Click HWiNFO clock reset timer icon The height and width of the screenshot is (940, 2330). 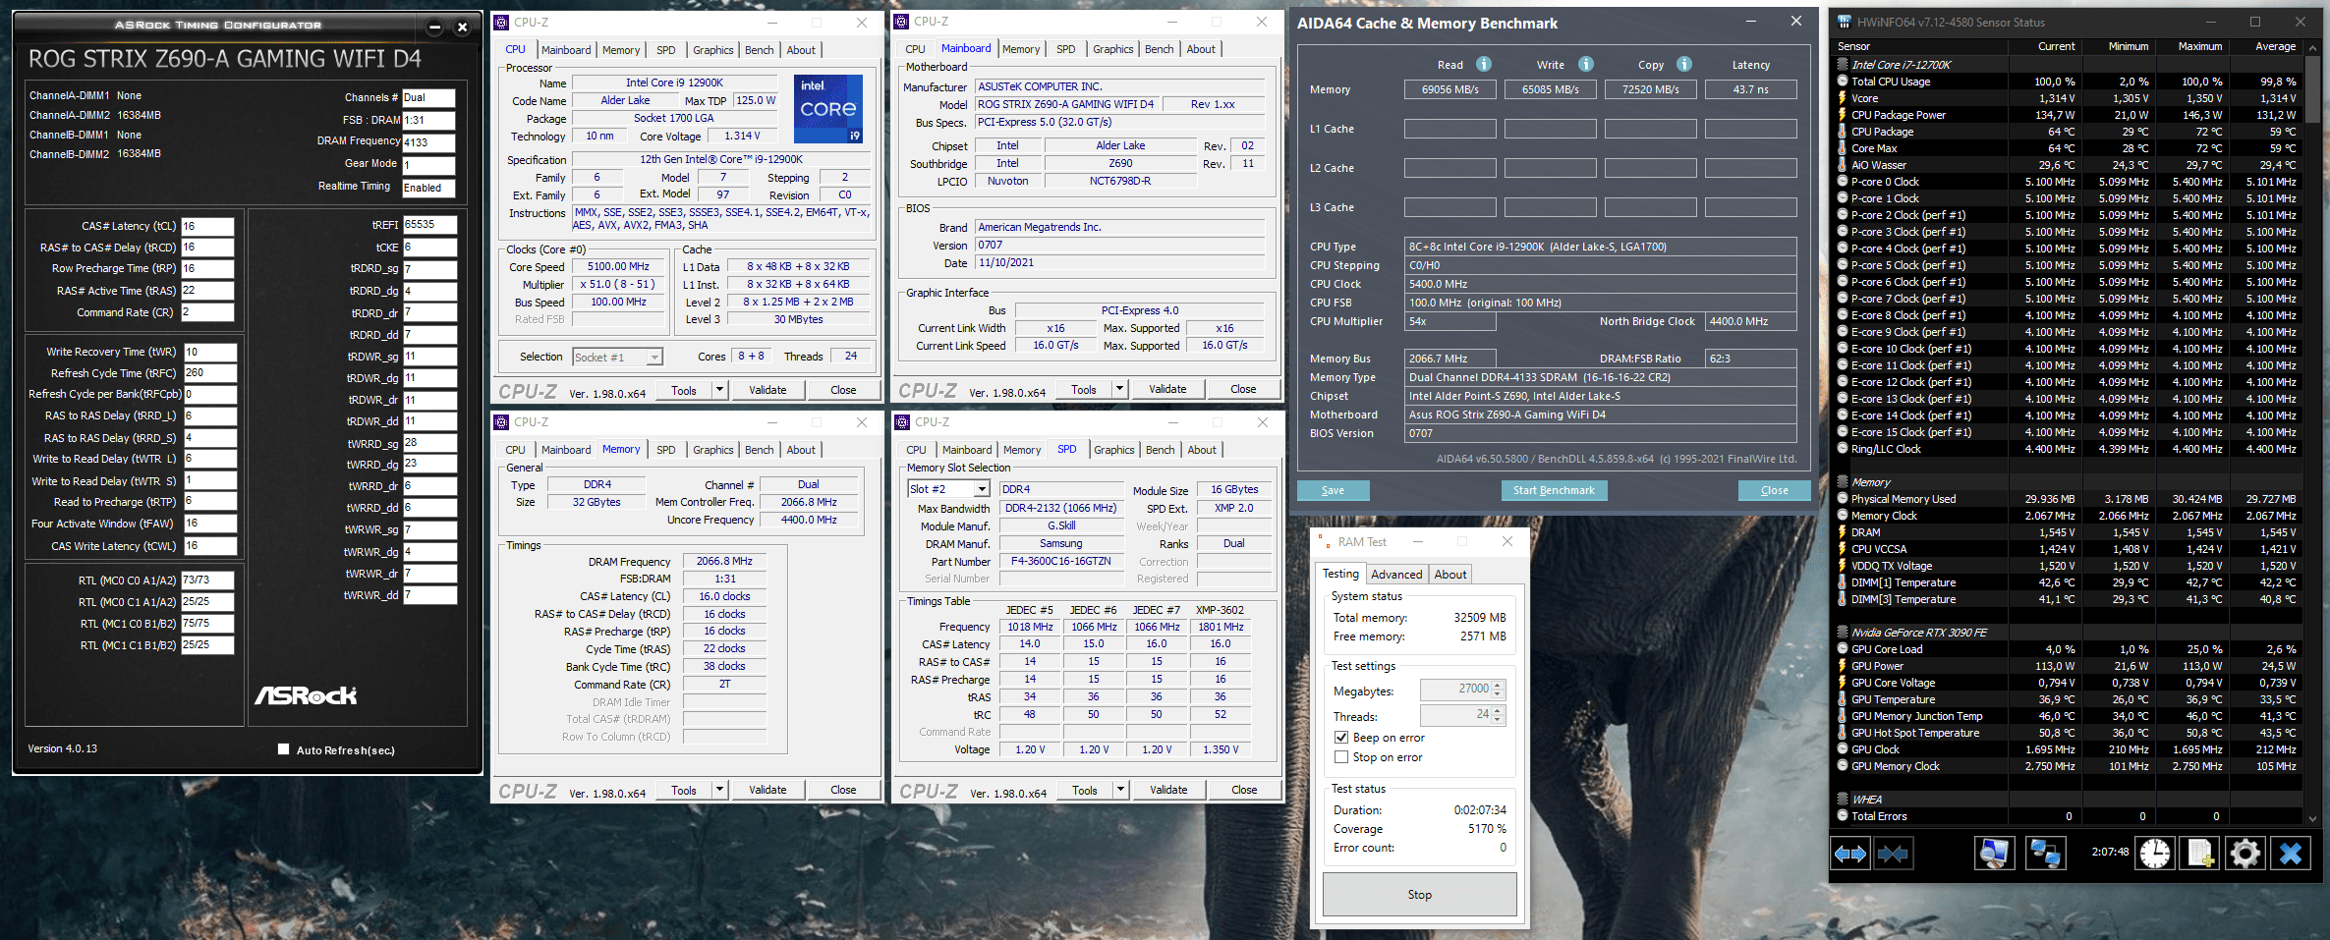pos(2155,854)
